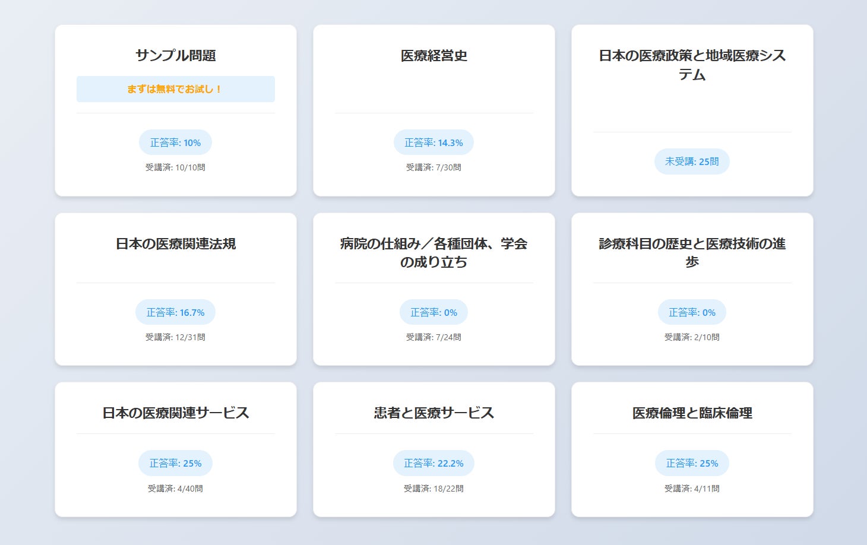Click the 正答率: 10% badge
867x545 pixels.
tap(175, 142)
